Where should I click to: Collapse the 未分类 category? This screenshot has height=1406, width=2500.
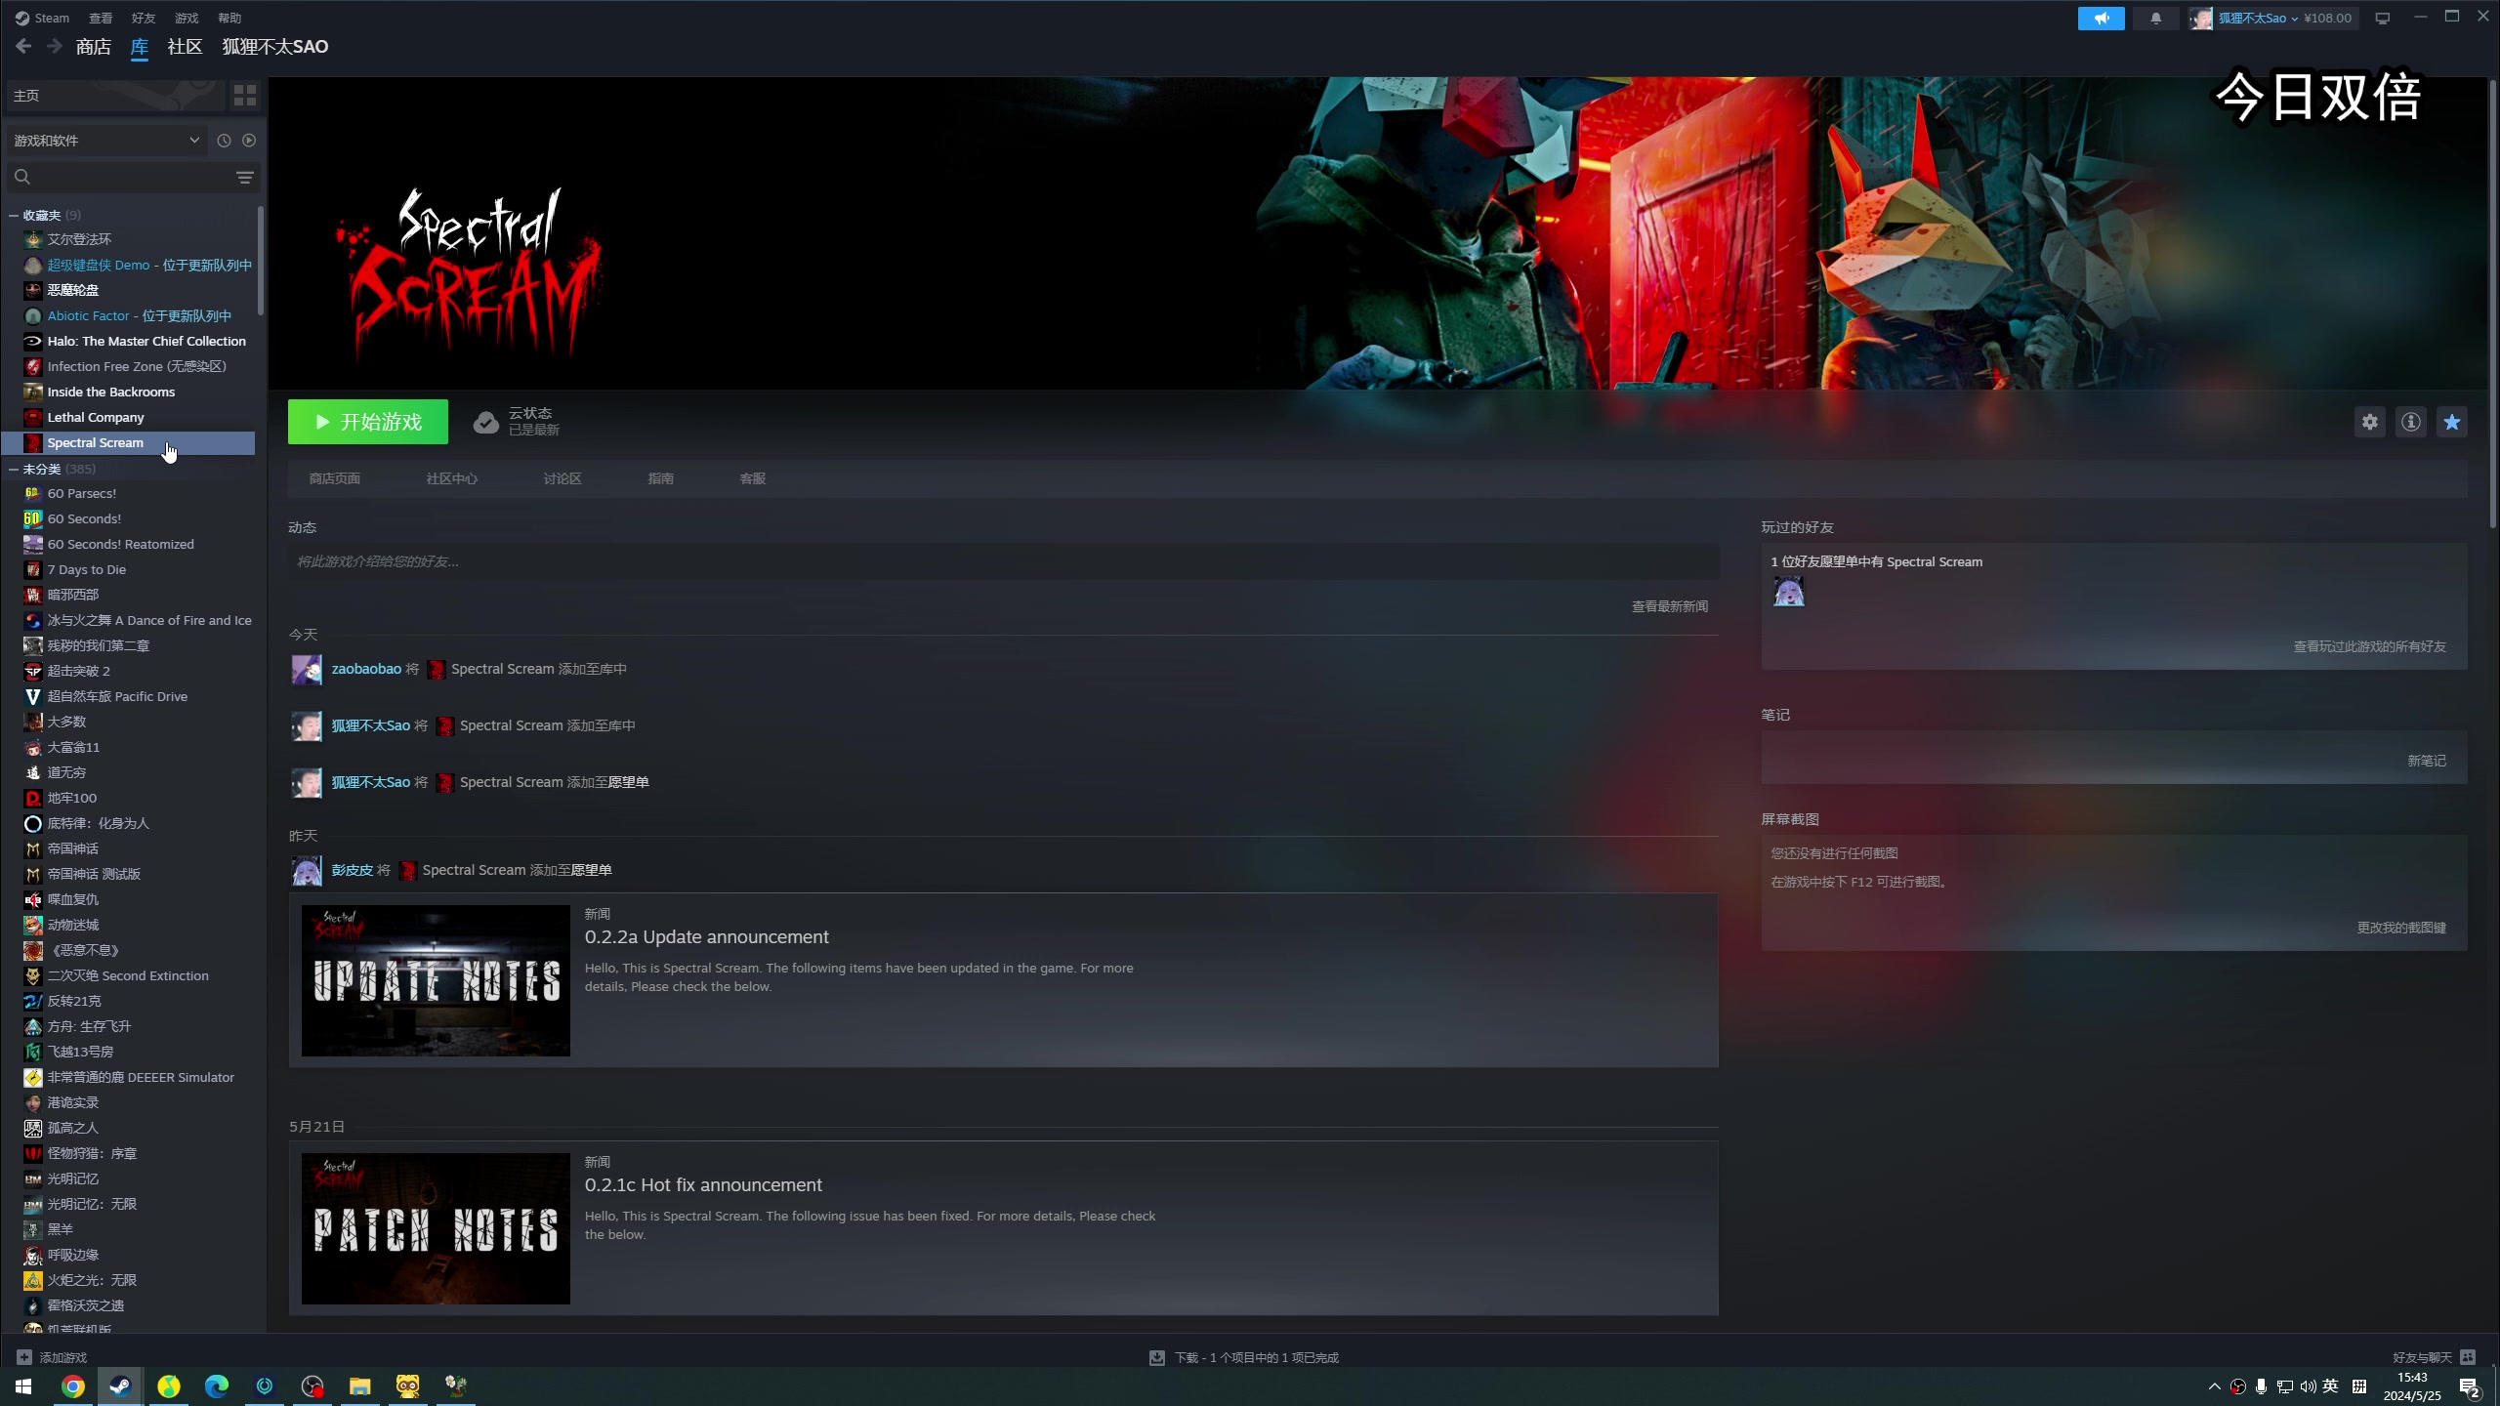tap(14, 470)
